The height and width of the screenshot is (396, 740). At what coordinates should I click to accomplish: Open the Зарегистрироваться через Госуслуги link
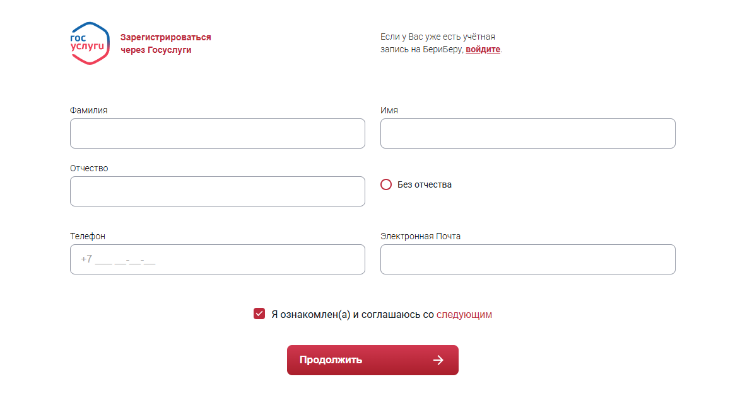pyautogui.click(x=165, y=43)
